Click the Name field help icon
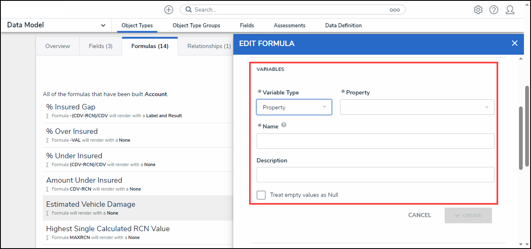The image size is (531, 249). click(x=284, y=125)
